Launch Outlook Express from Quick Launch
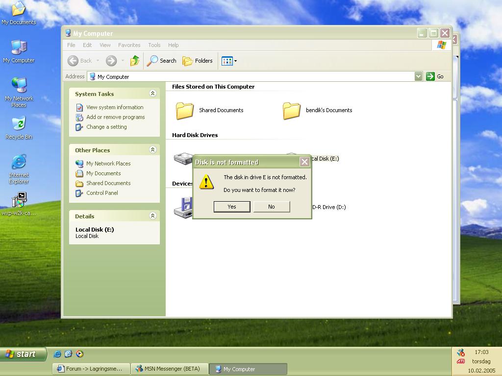The width and height of the screenshot is (502, 376). point(68,354)
